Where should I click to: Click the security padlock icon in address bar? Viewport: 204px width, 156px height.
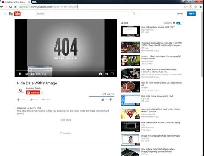click(21, 7)
